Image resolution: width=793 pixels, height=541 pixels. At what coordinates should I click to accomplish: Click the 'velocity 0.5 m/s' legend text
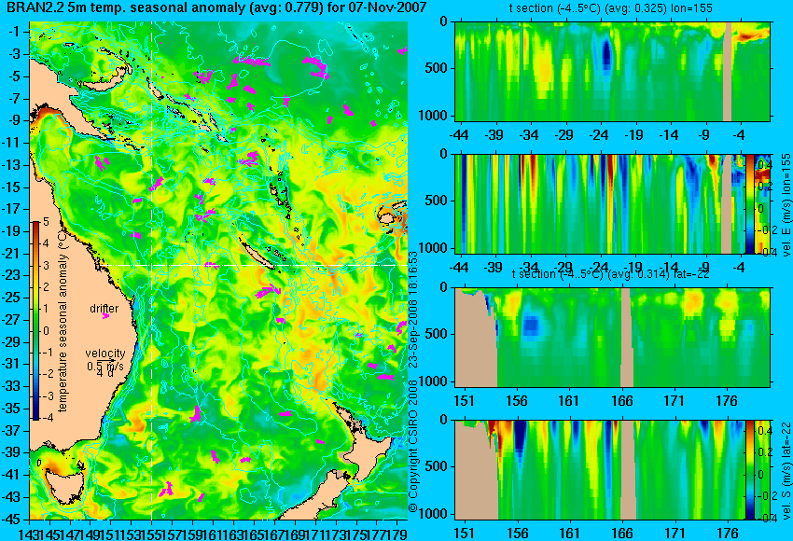coord(105,359)
